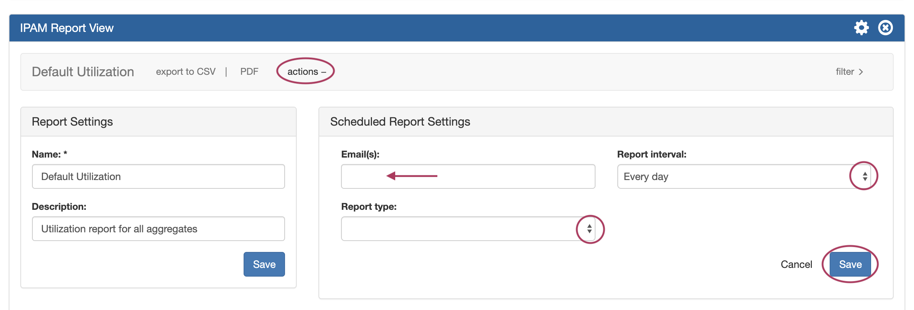Save the Scheduled Report Settings

click(x=850, y=264)
